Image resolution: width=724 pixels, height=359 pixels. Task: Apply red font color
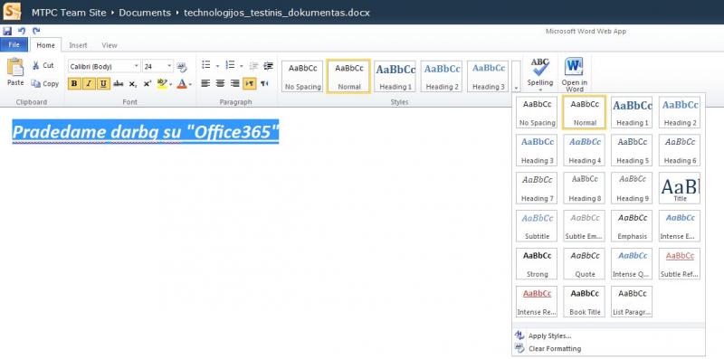(182, 83)
